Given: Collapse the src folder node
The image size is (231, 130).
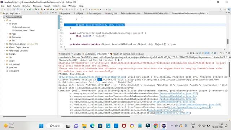Looking at the screenshot, I should coord(4,20).
